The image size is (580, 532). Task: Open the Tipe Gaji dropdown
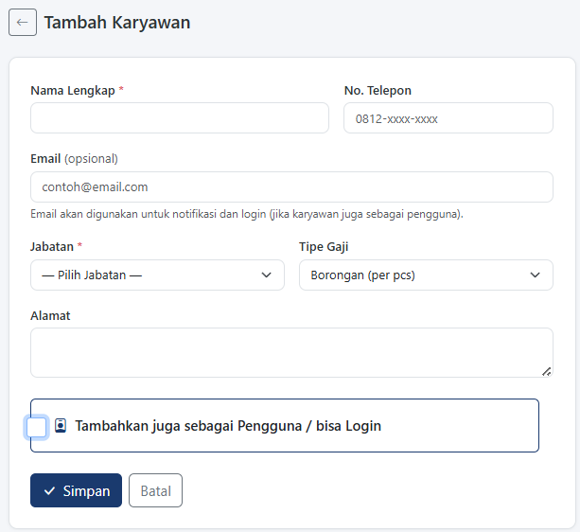[x=426, y=275]
